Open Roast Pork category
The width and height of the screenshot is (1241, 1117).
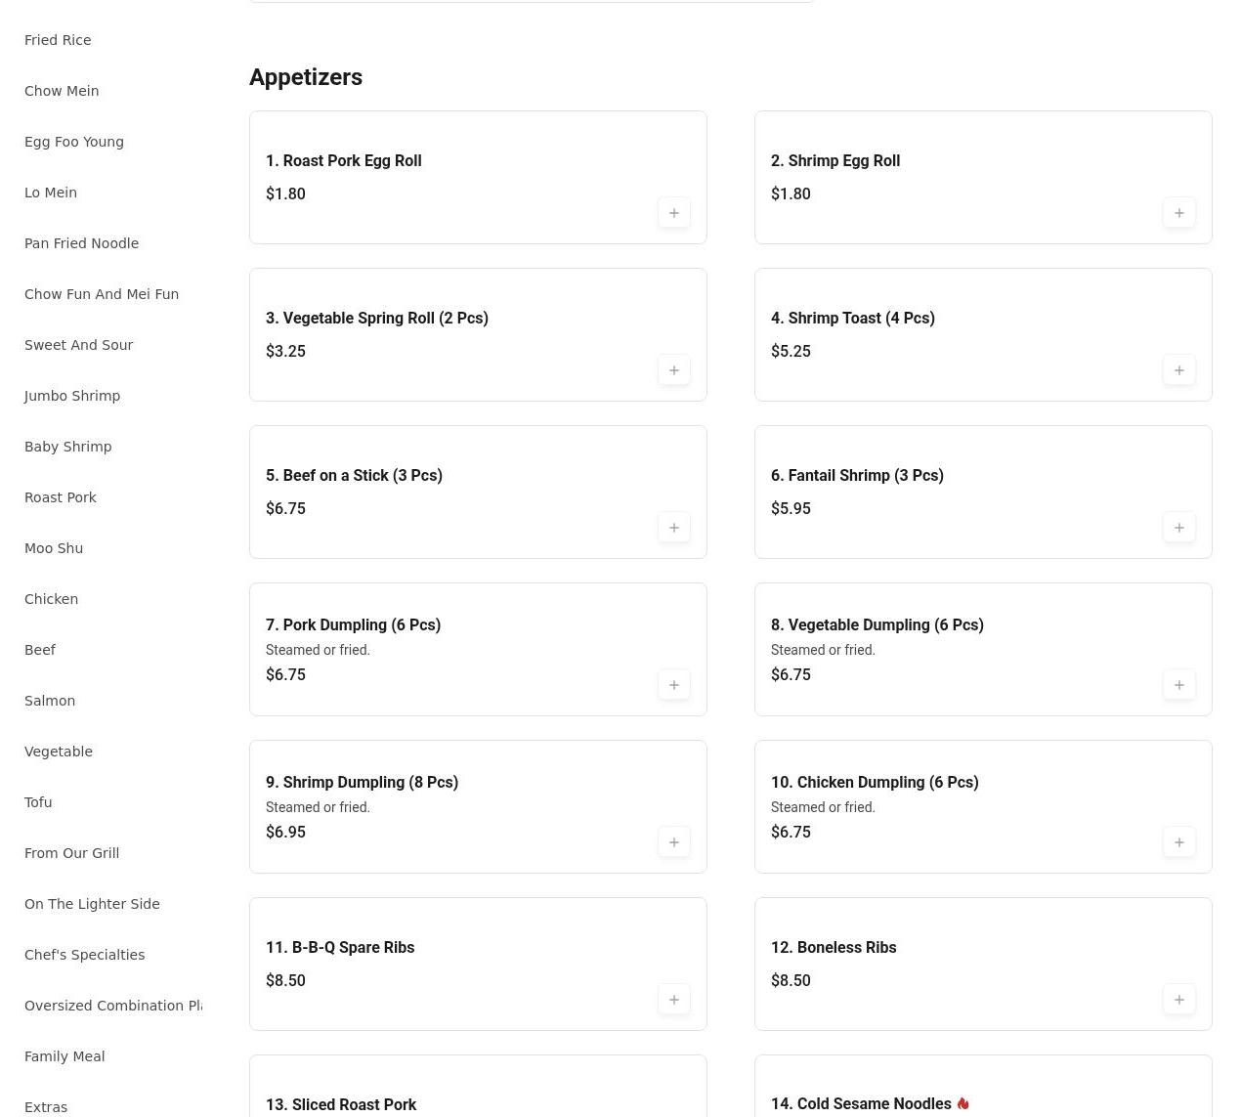coord(61,497)
